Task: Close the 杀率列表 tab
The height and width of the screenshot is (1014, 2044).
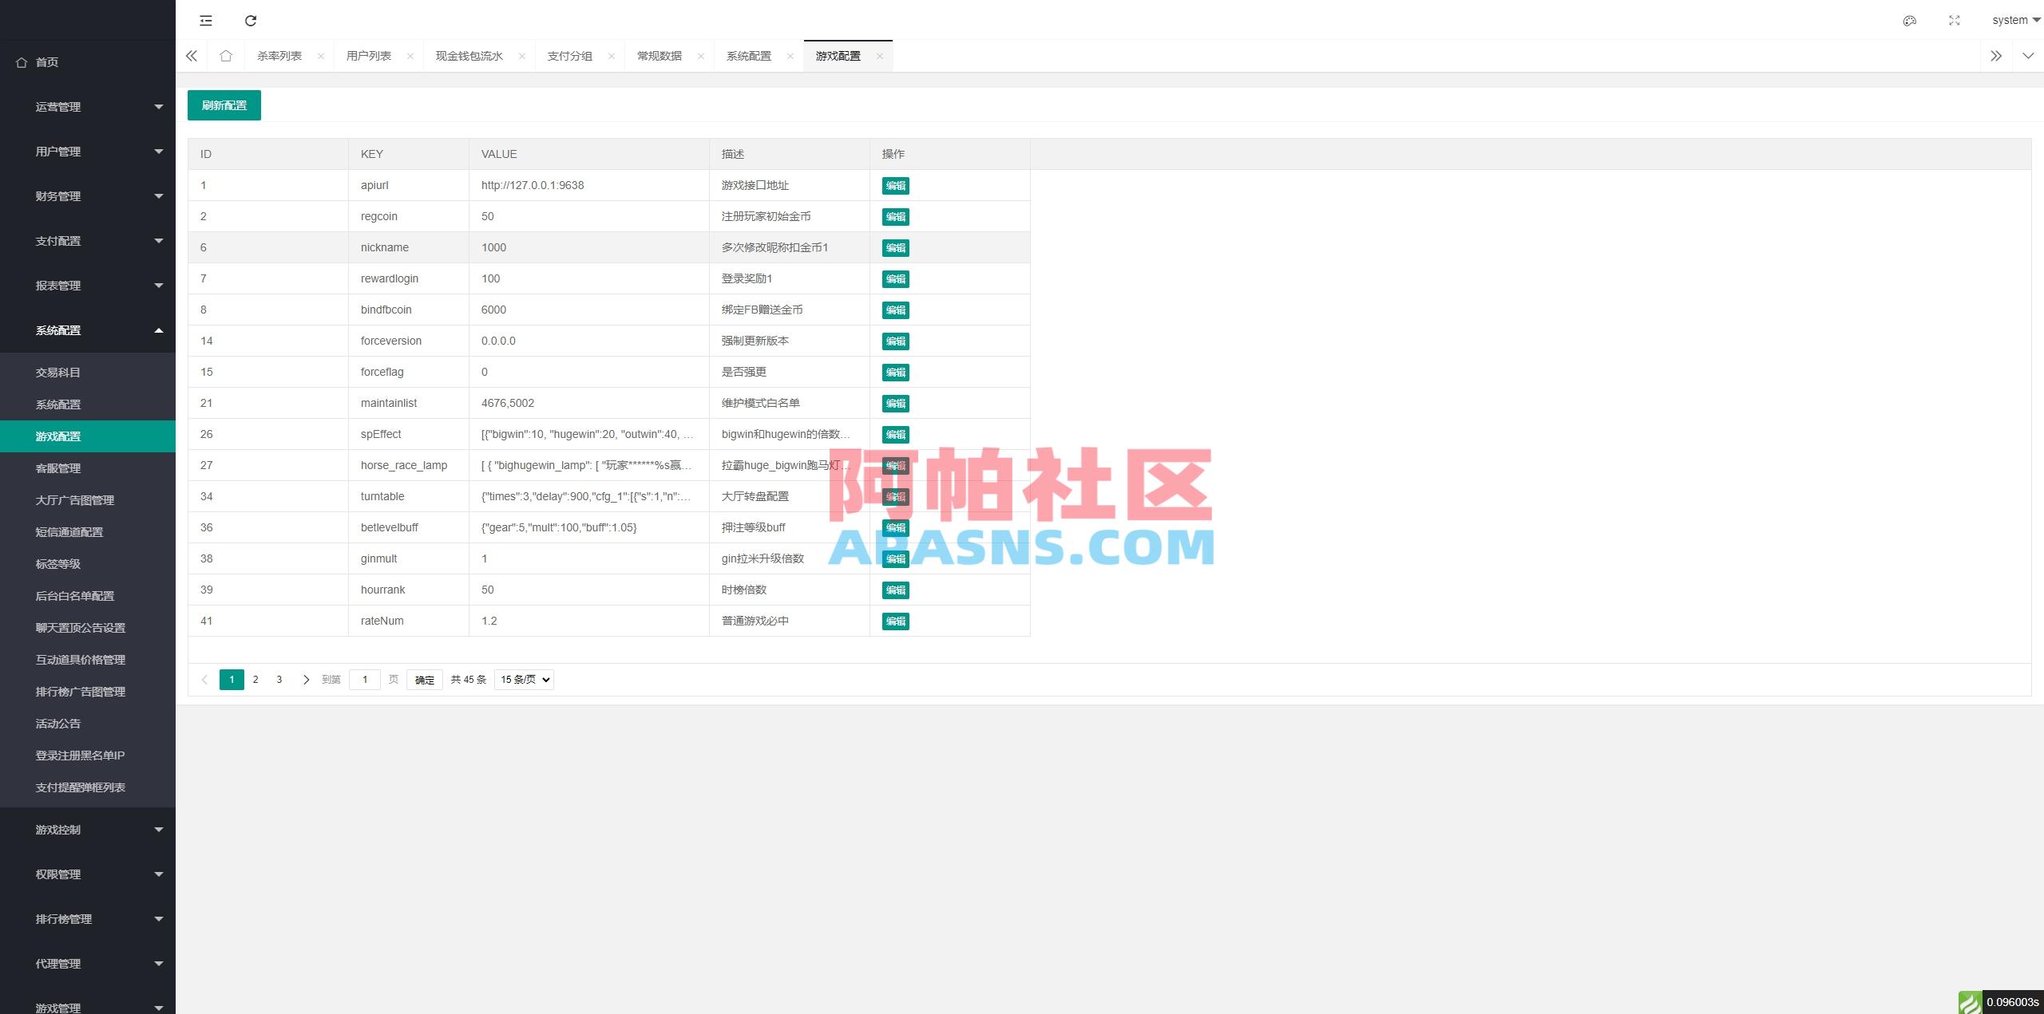Action: point(321,56)
